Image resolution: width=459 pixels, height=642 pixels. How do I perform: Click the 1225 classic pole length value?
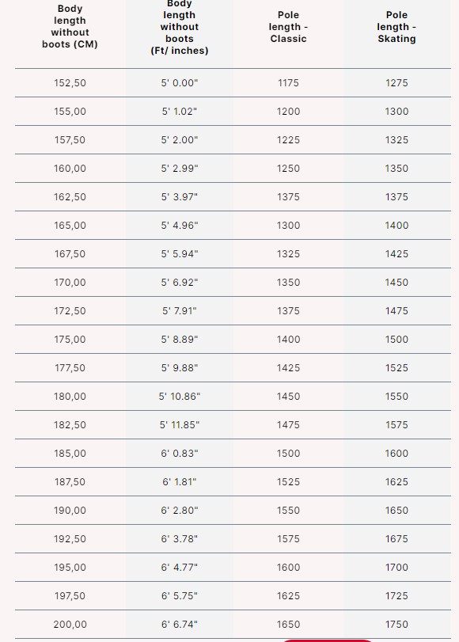coord(288,140)
